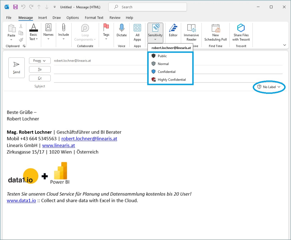This screenshot has width=291, height=240.
Task: Open the No Label sensitivity dropdown
Action: (x=269, y=87)
